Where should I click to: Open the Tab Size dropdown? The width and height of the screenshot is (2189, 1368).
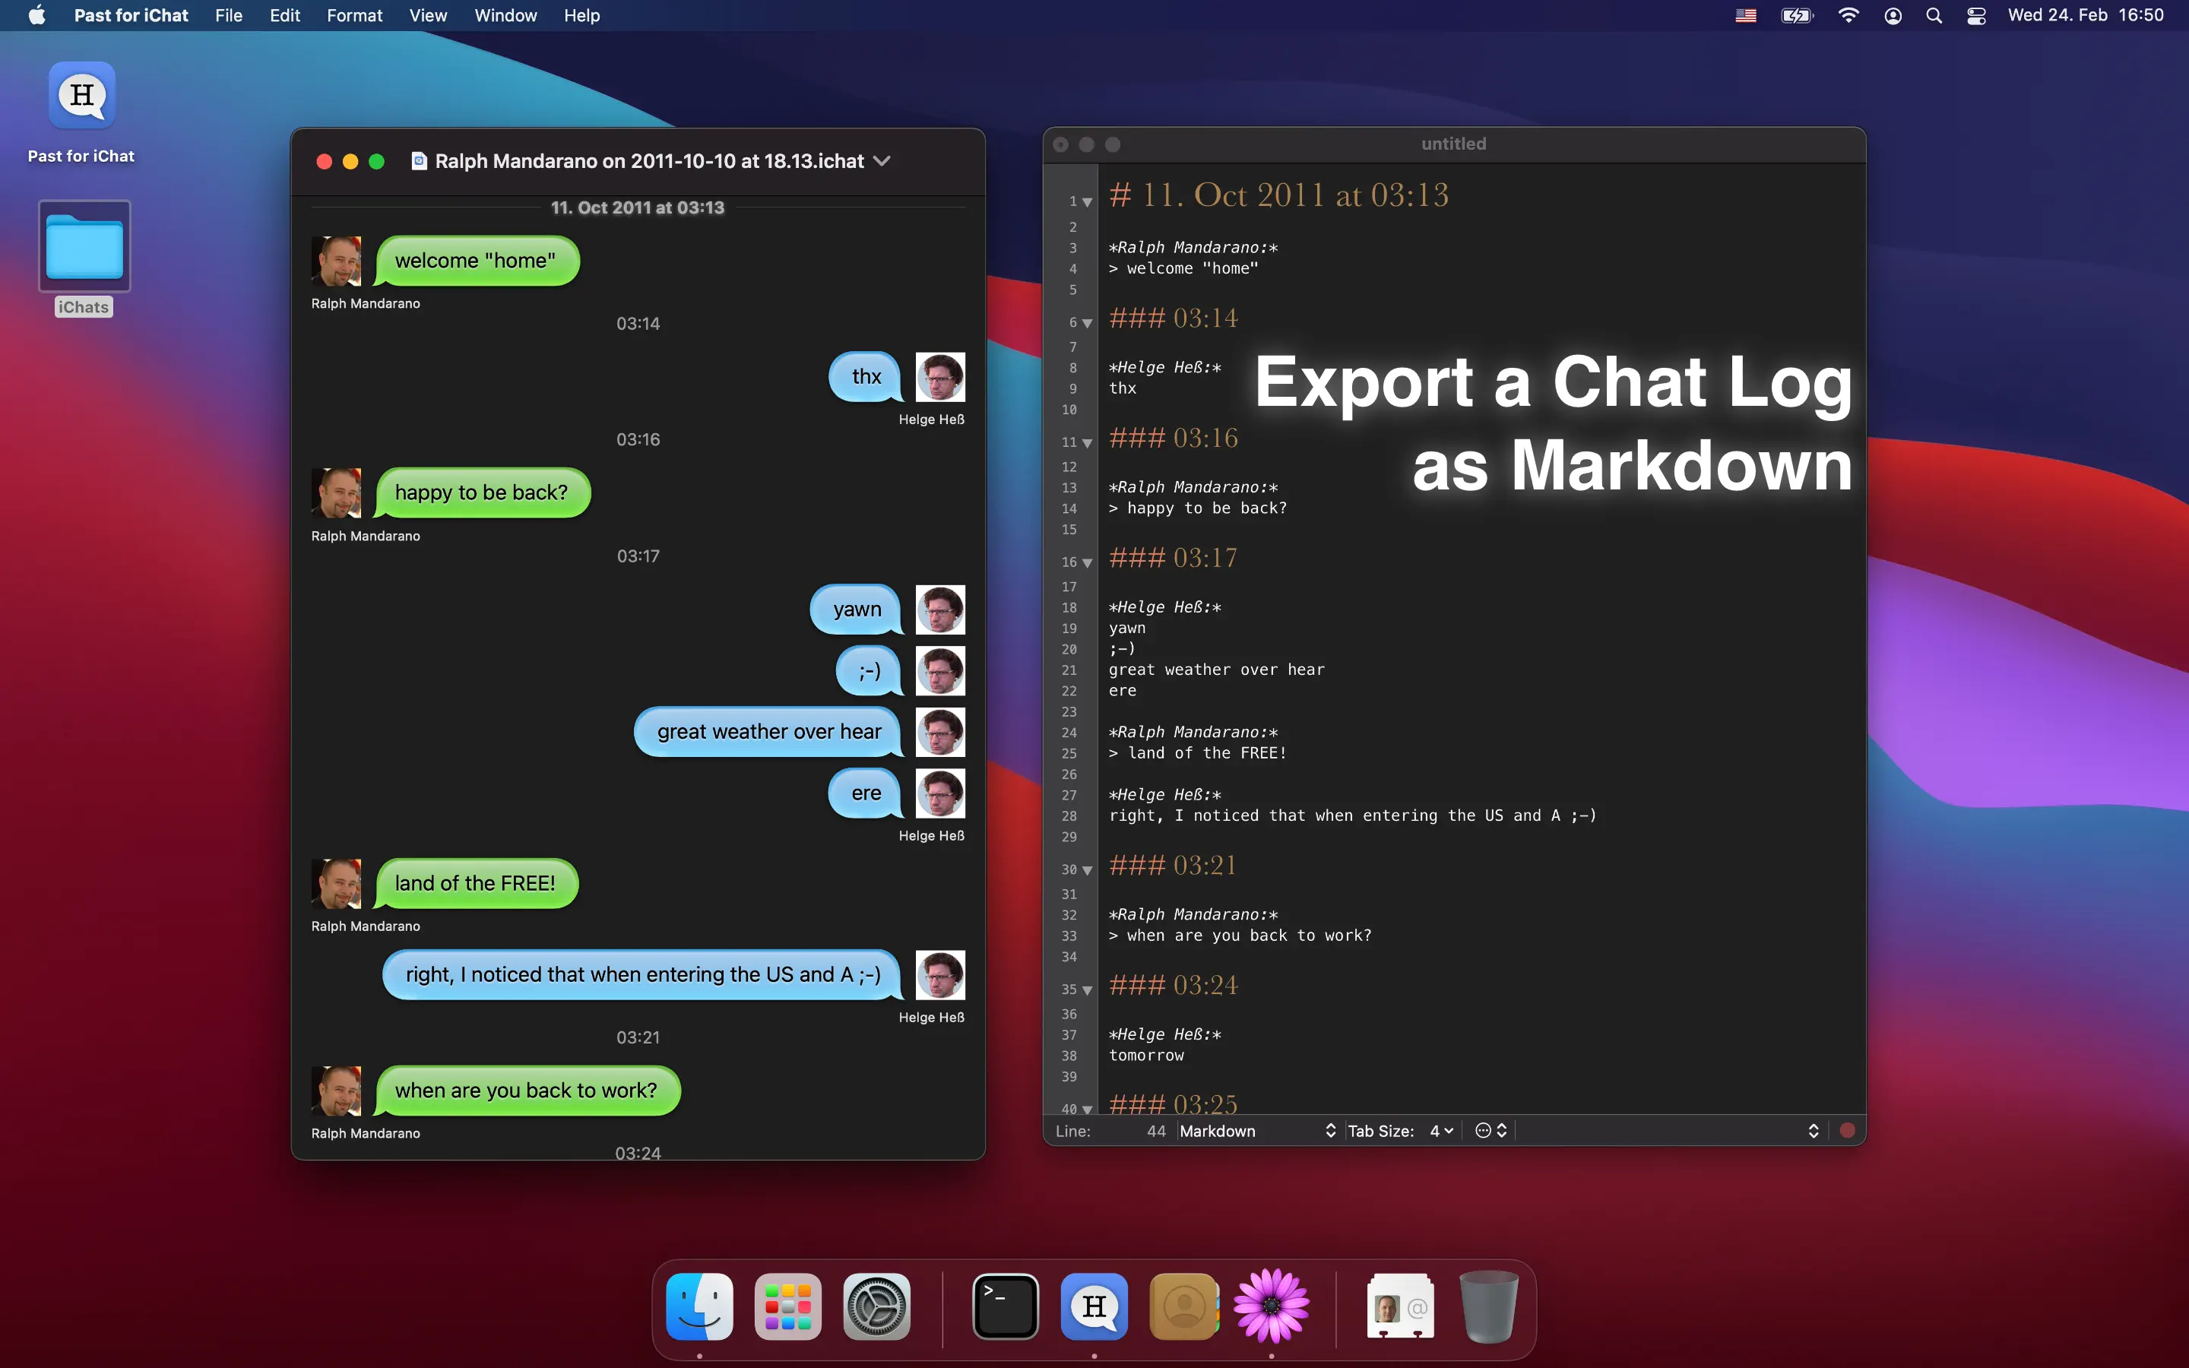1440,1131
